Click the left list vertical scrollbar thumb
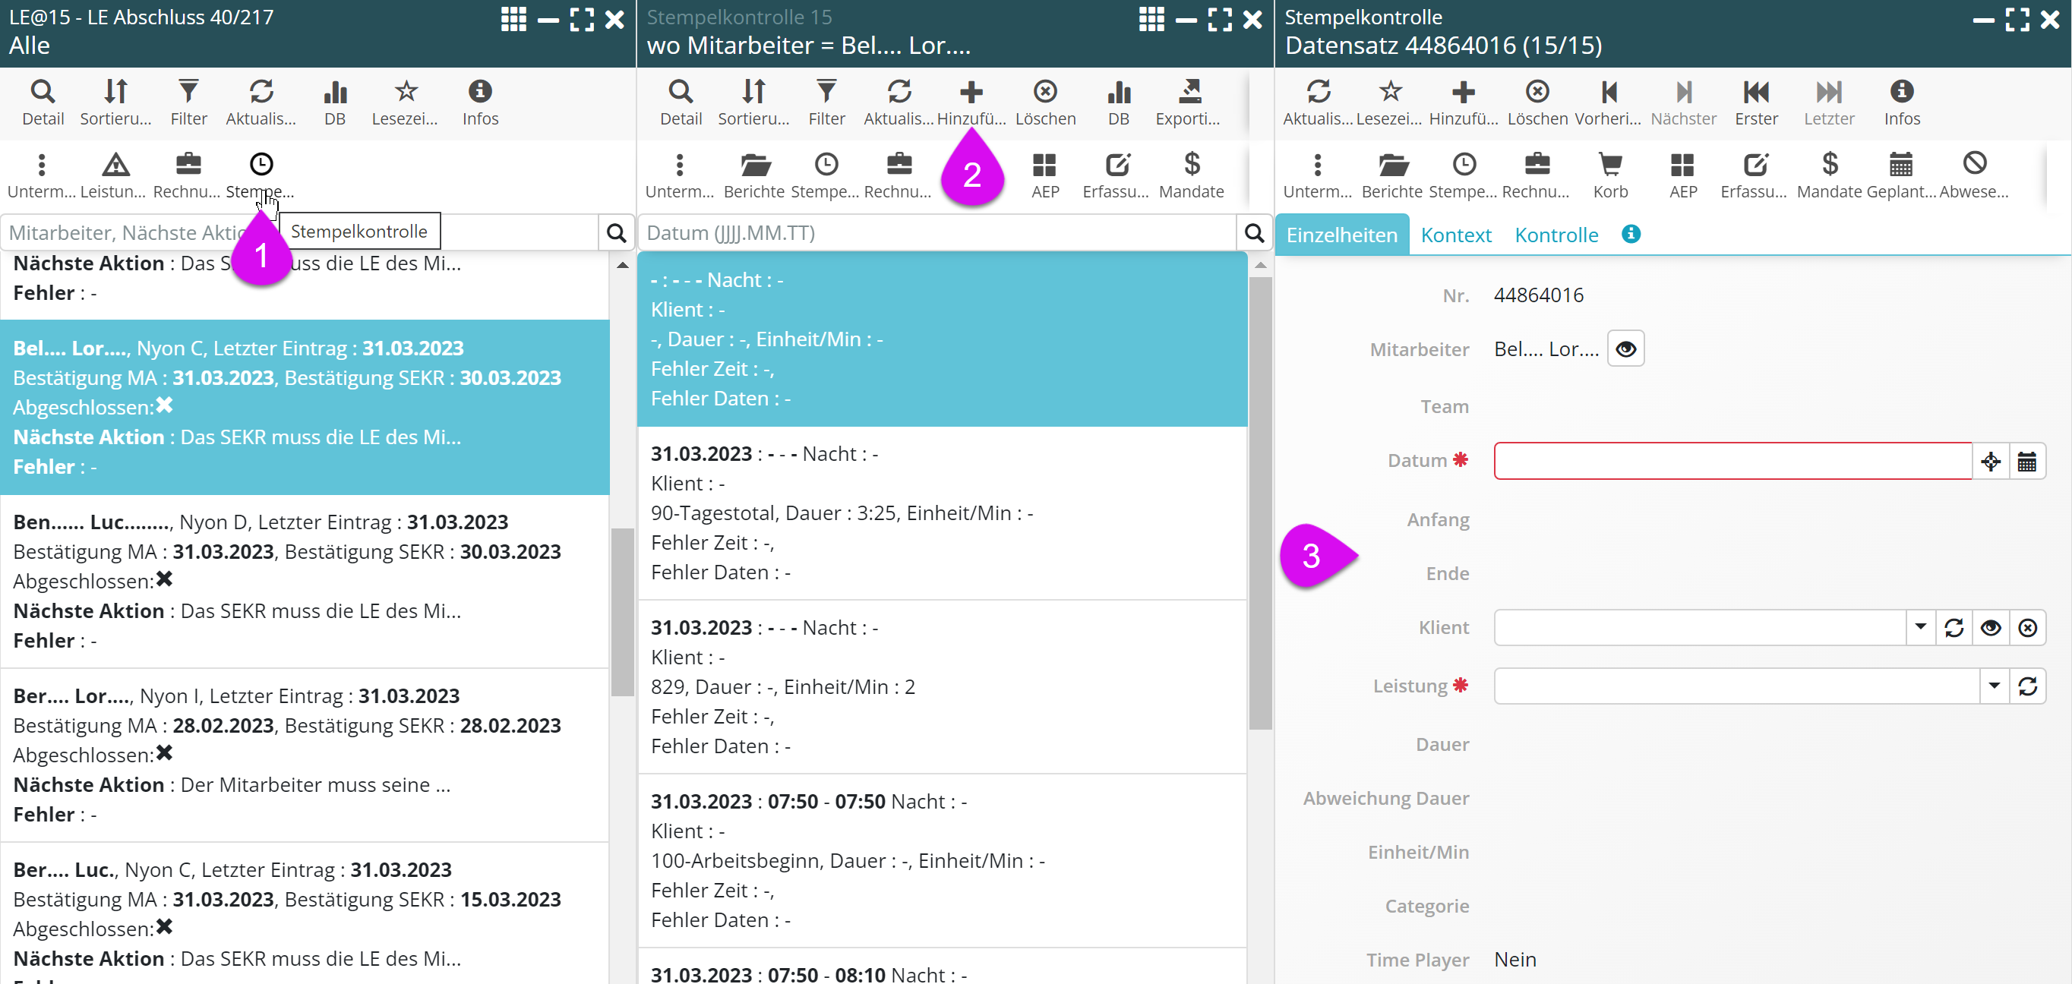2072x984 pixels. point(622,611)
